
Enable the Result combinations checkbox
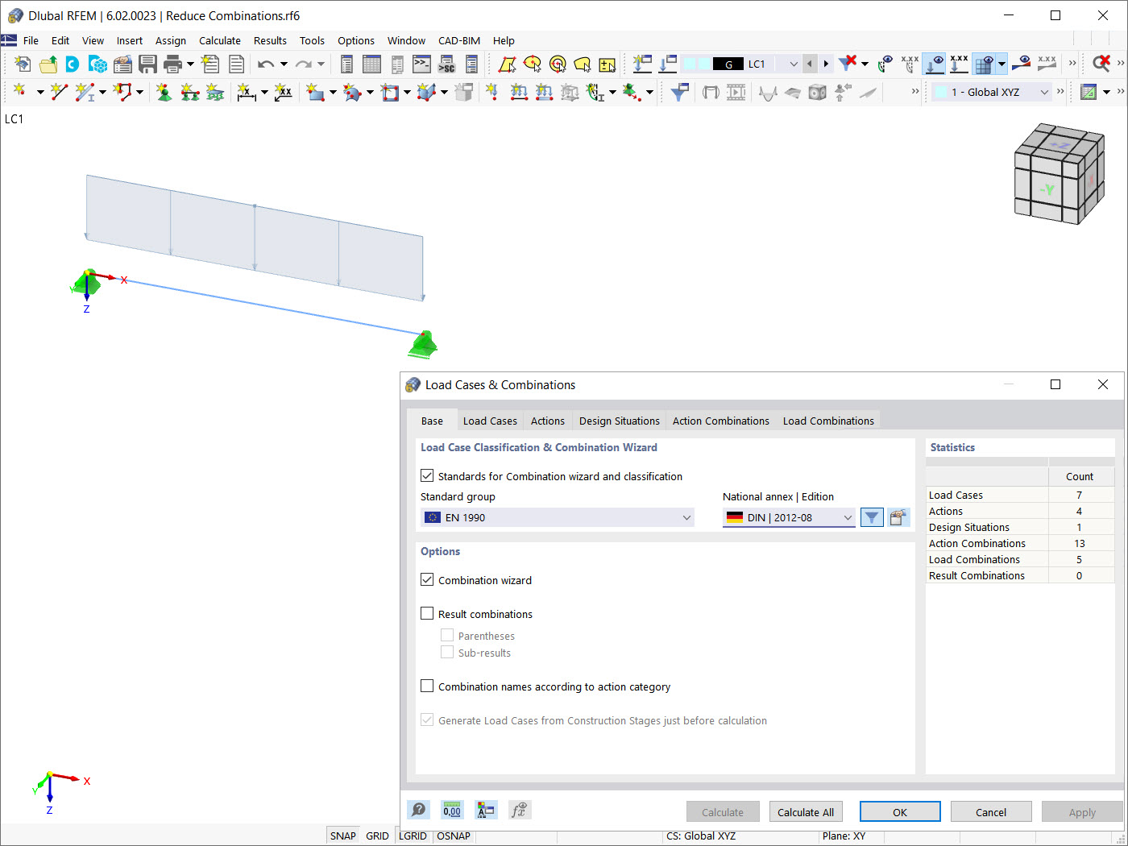coord(427,613)
